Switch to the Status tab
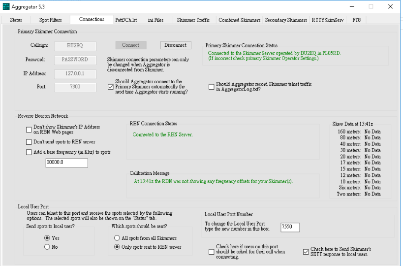Image resolution: width=403 pixels, height=266 pixels. (x=16, y=20)
